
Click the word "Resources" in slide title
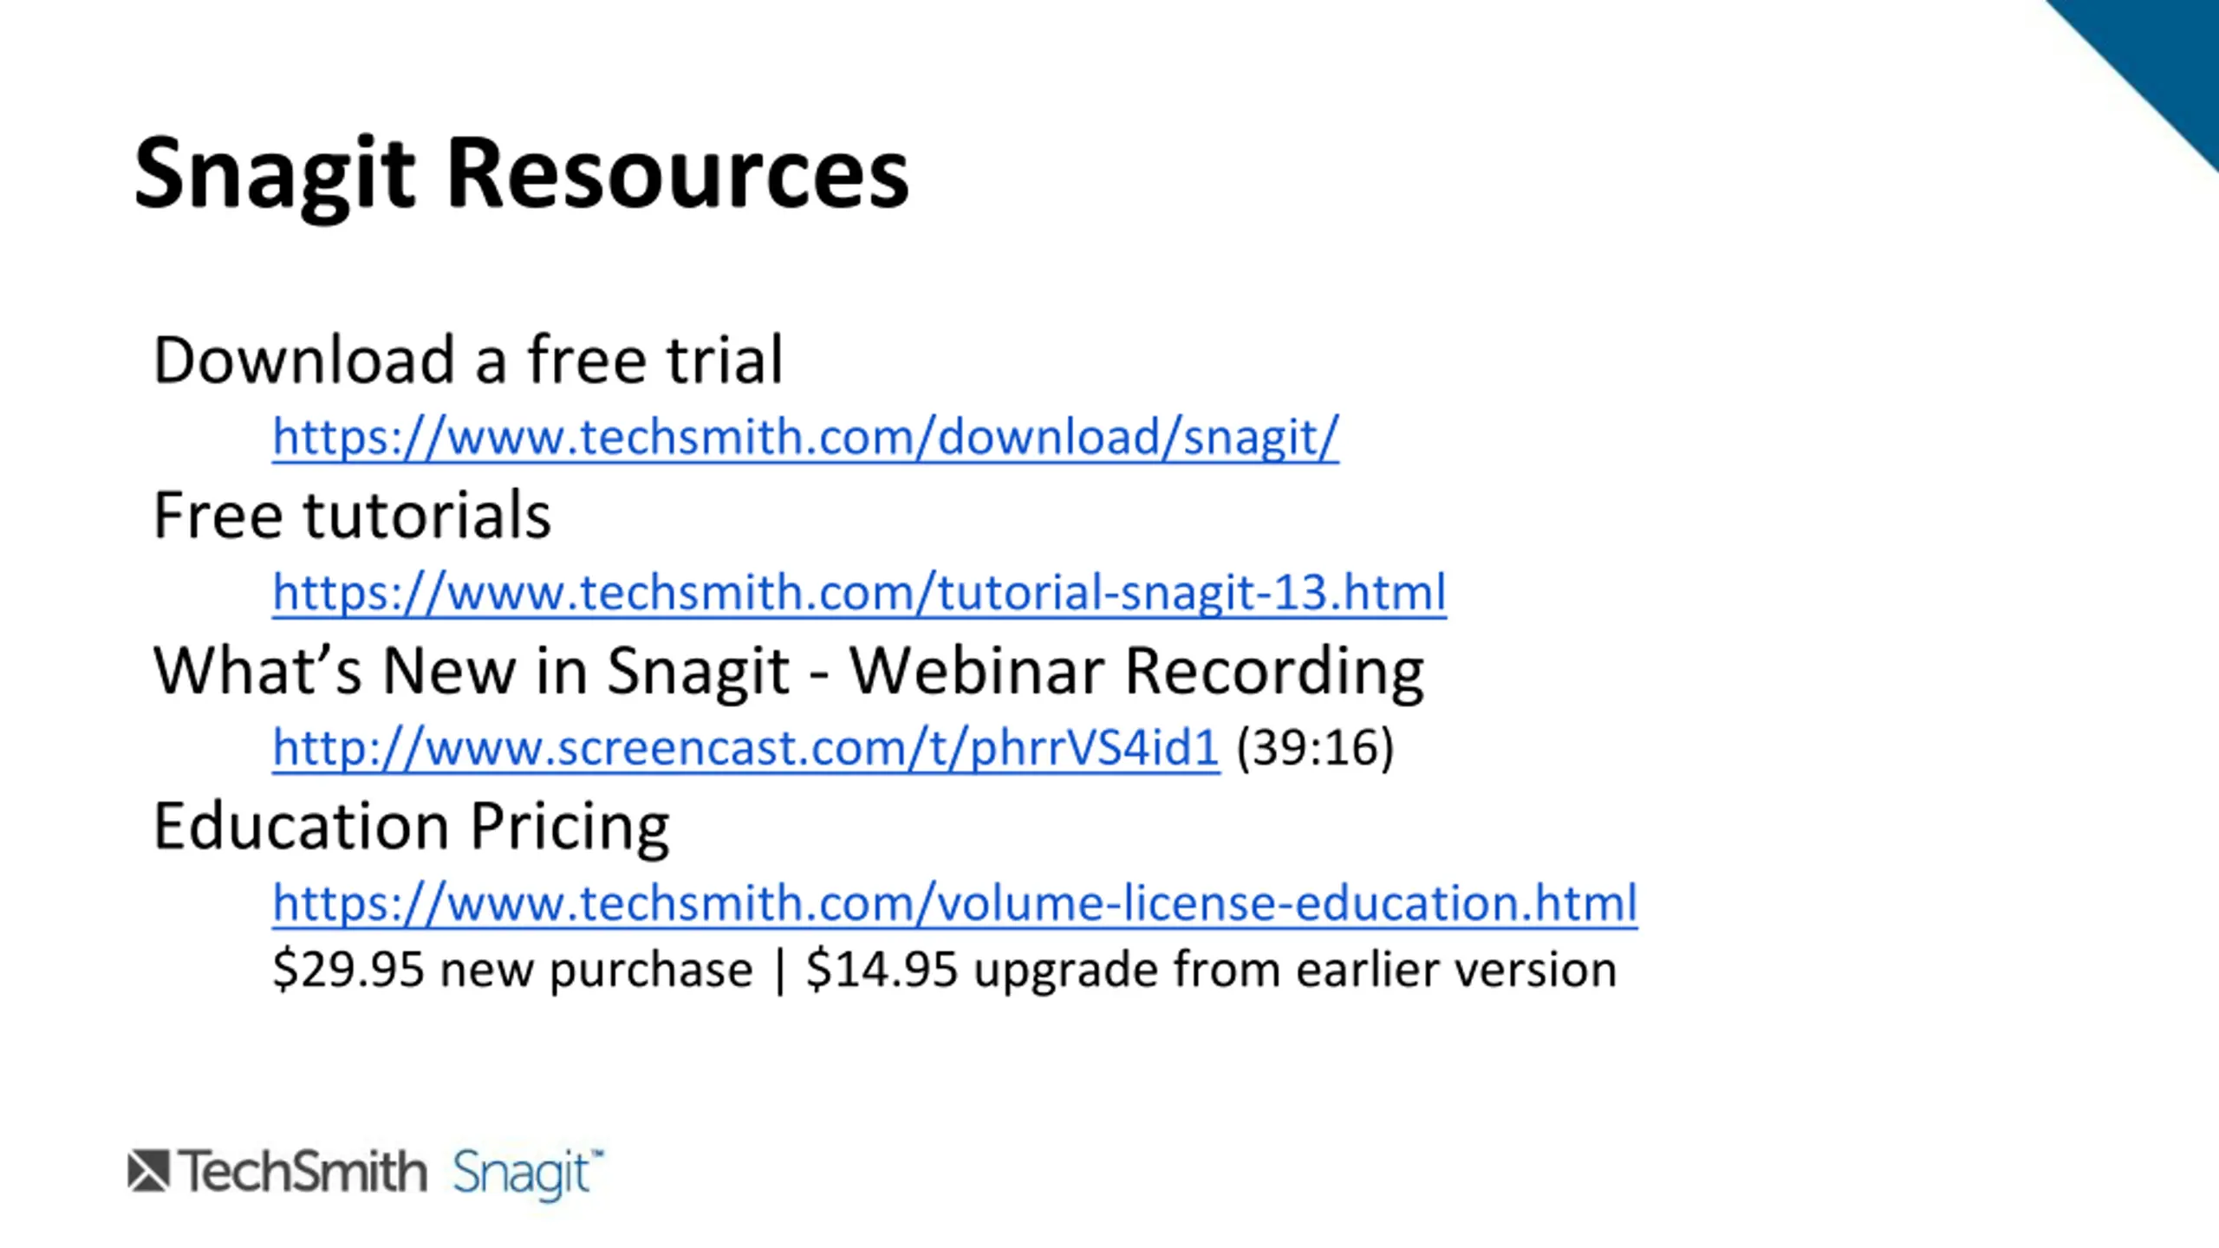click(x=677, y=174)
